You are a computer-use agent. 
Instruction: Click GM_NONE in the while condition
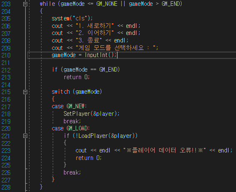point(107,4)
